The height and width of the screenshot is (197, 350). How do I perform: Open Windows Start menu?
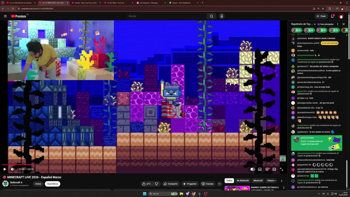pos(145,194)
